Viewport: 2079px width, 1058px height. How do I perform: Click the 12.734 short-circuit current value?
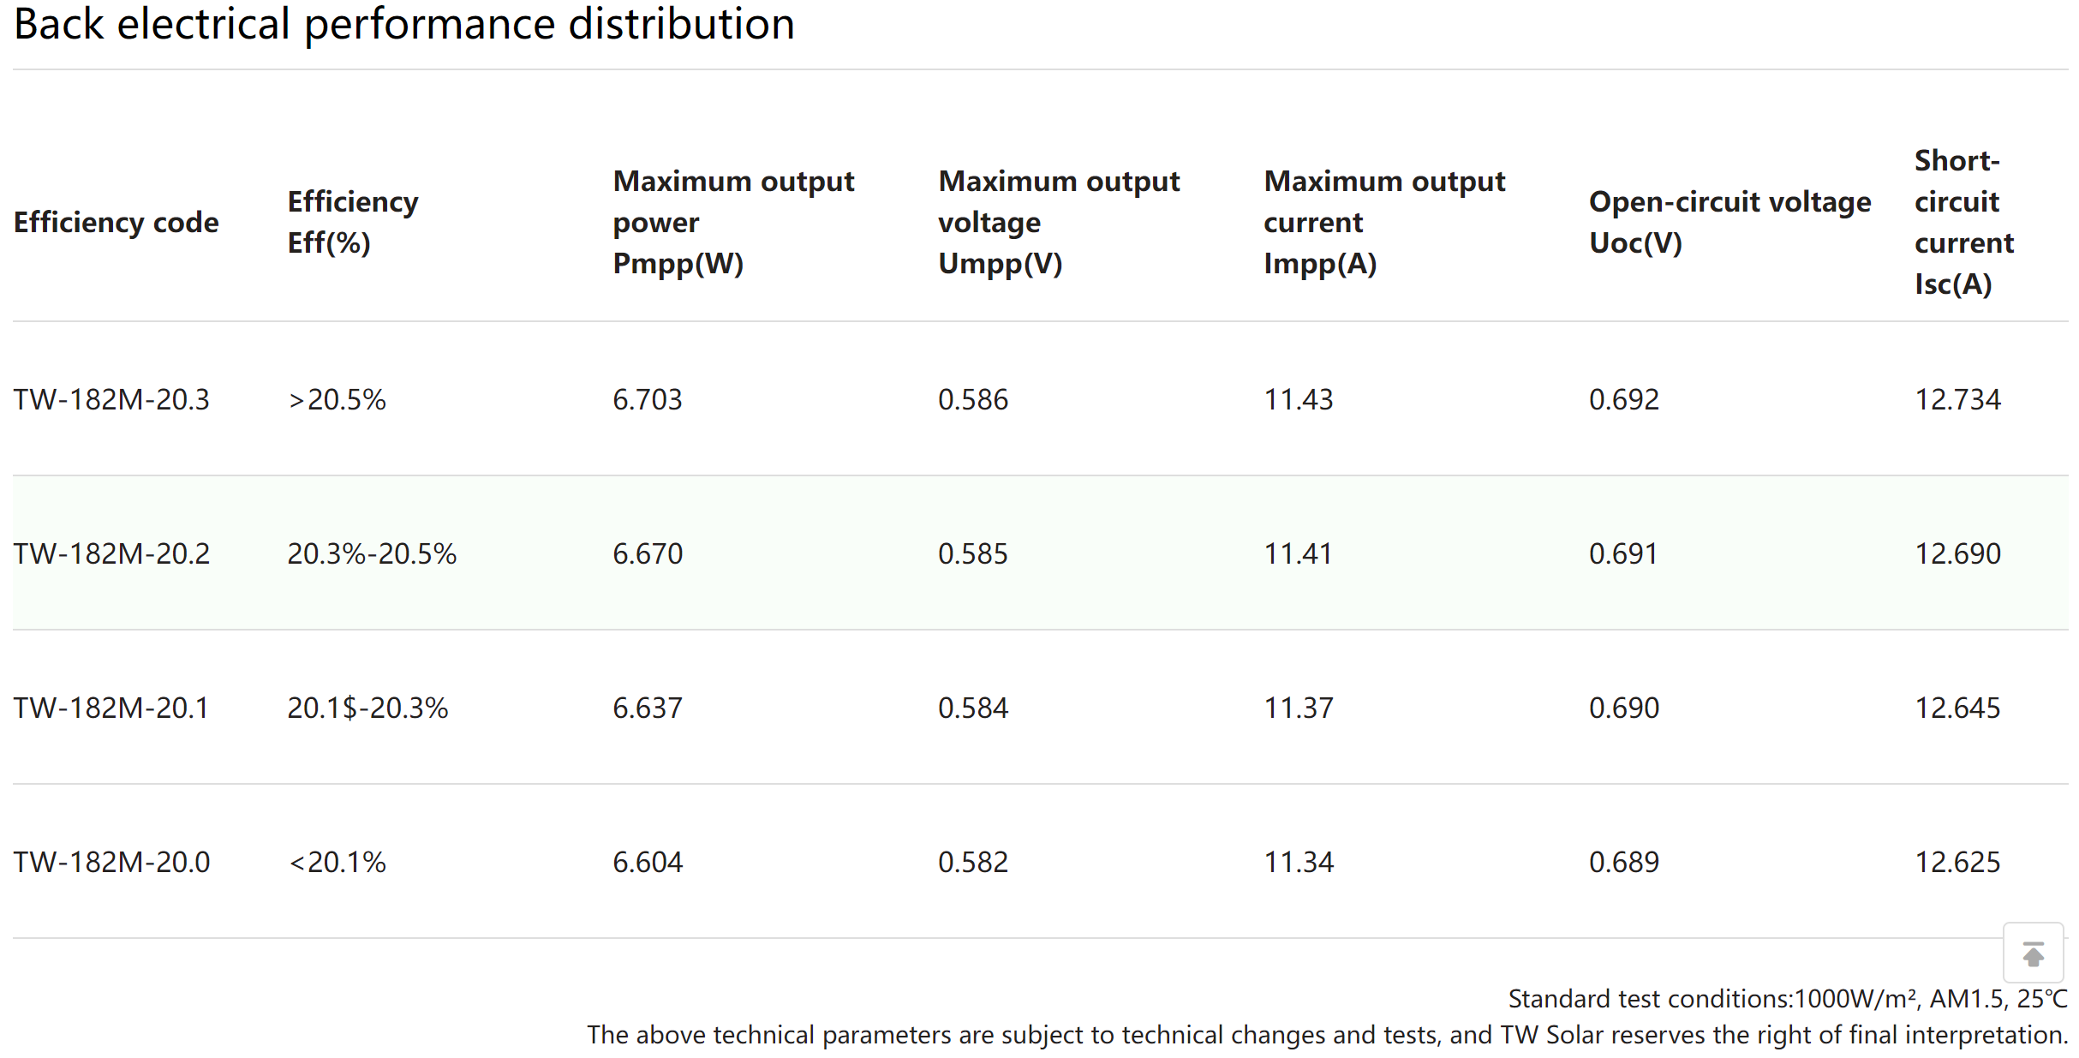click(1957, 400)
